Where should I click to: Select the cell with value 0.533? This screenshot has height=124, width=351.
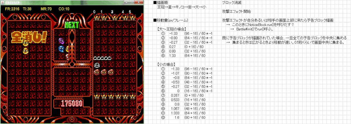(175, 99)
